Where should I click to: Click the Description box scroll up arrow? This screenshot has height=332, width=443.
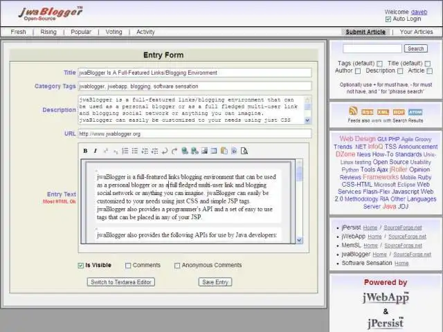click(x=307, y=100)
